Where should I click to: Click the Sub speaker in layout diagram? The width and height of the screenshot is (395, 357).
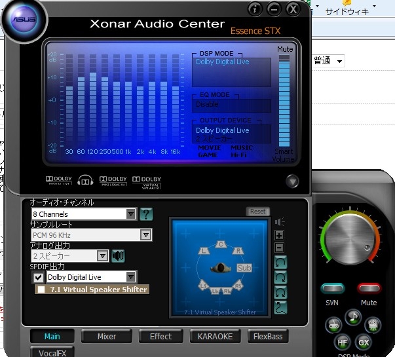click(244, 268)
